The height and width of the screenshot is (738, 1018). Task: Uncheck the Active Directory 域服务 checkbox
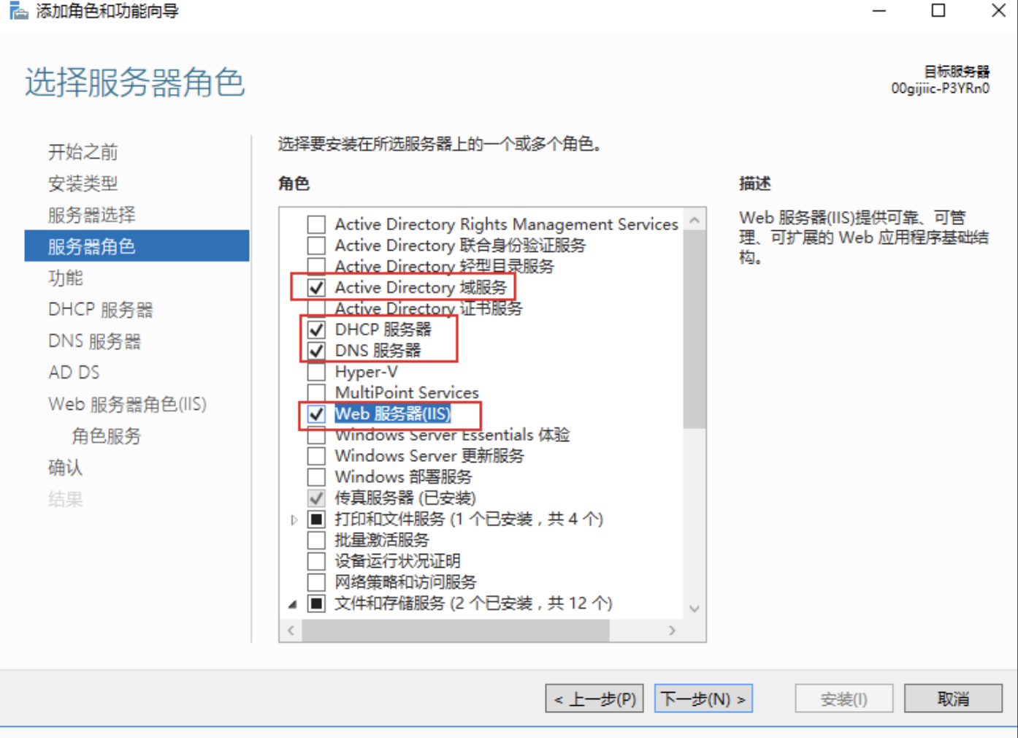(316, 287)
